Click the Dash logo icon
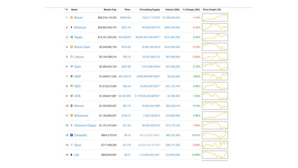 click(71, 66)
